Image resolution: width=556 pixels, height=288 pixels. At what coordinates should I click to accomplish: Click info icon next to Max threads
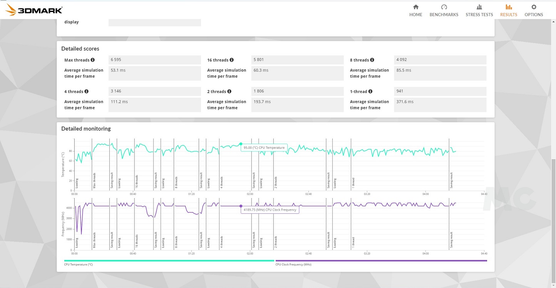point(93,60)
